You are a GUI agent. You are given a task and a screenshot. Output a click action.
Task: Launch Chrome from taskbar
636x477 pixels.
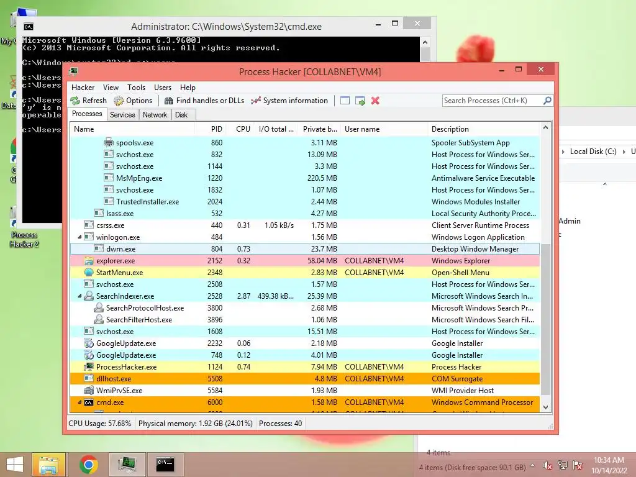88,465
